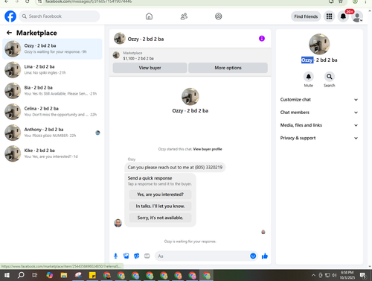Open the Kike - 2 bd 2 ba conversation
This screenshot has width=372, height=281.
coord(52,154)
